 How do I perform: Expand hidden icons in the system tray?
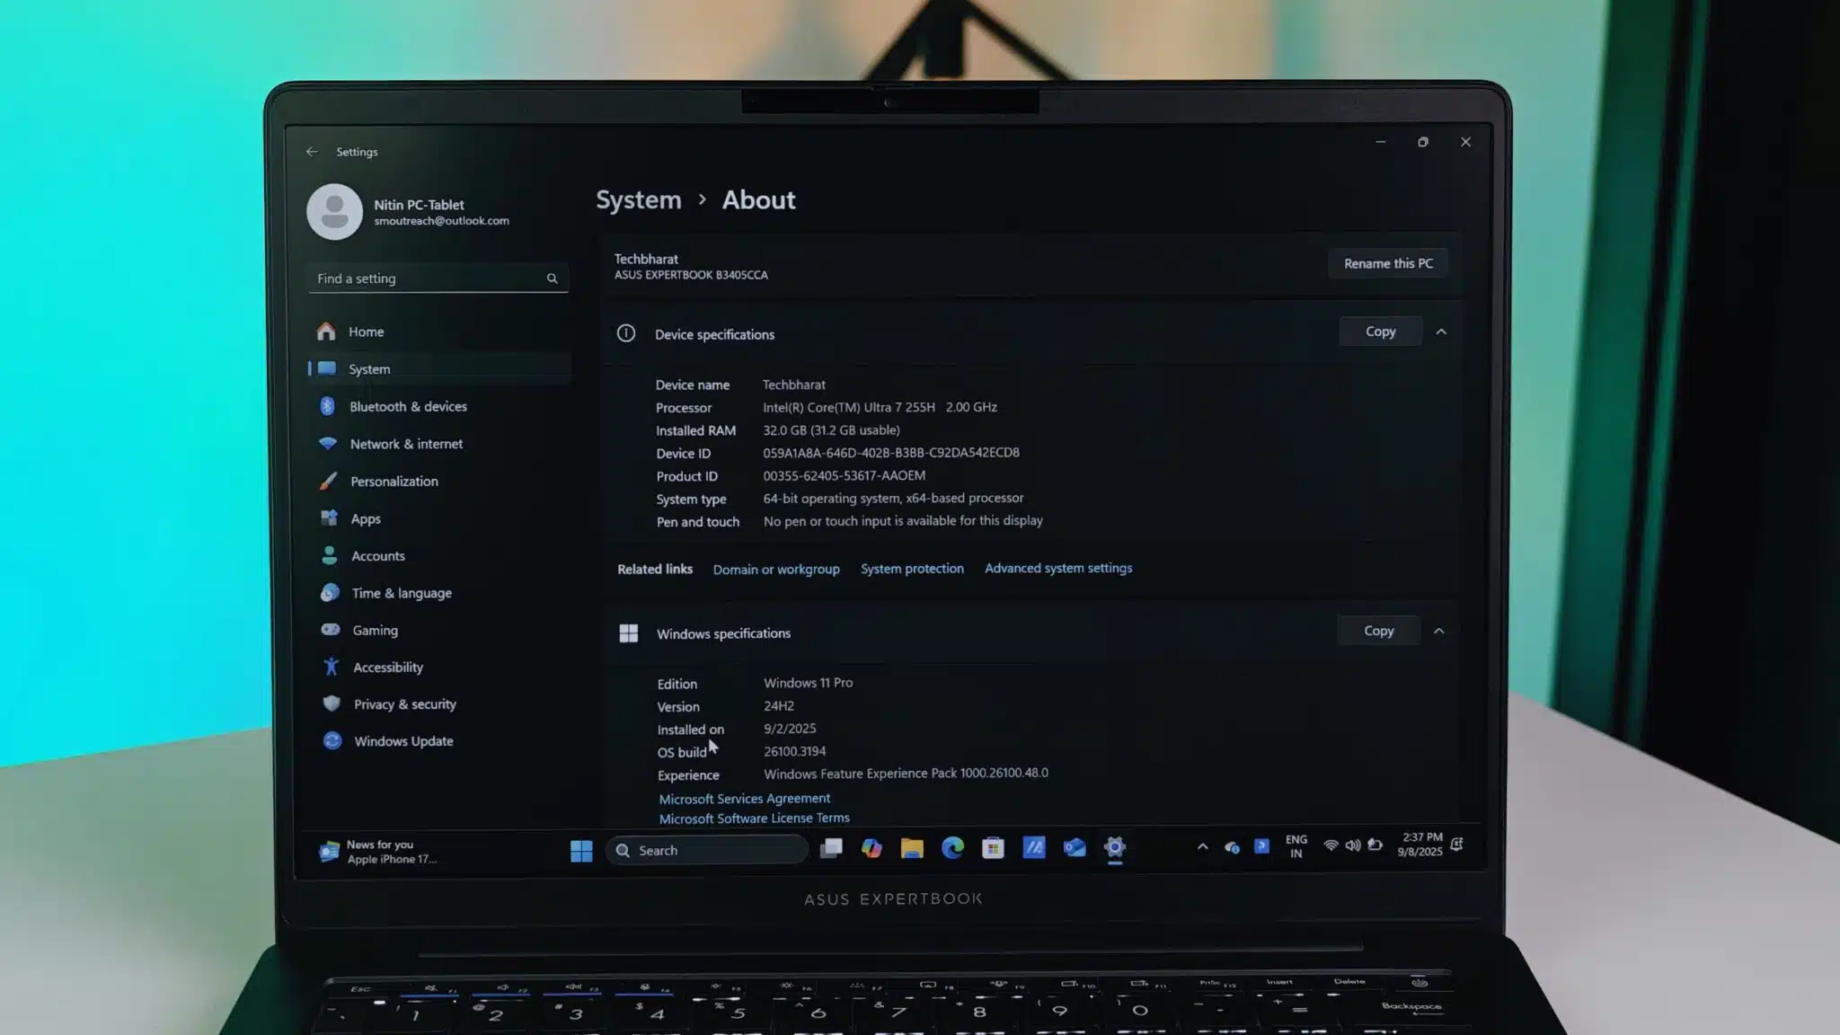(1202, 845)
